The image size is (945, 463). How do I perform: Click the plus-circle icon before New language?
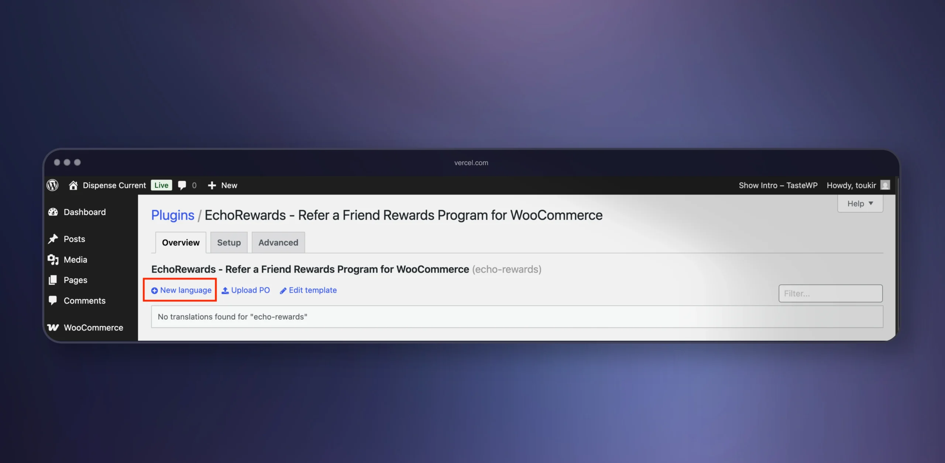point(154,291)
